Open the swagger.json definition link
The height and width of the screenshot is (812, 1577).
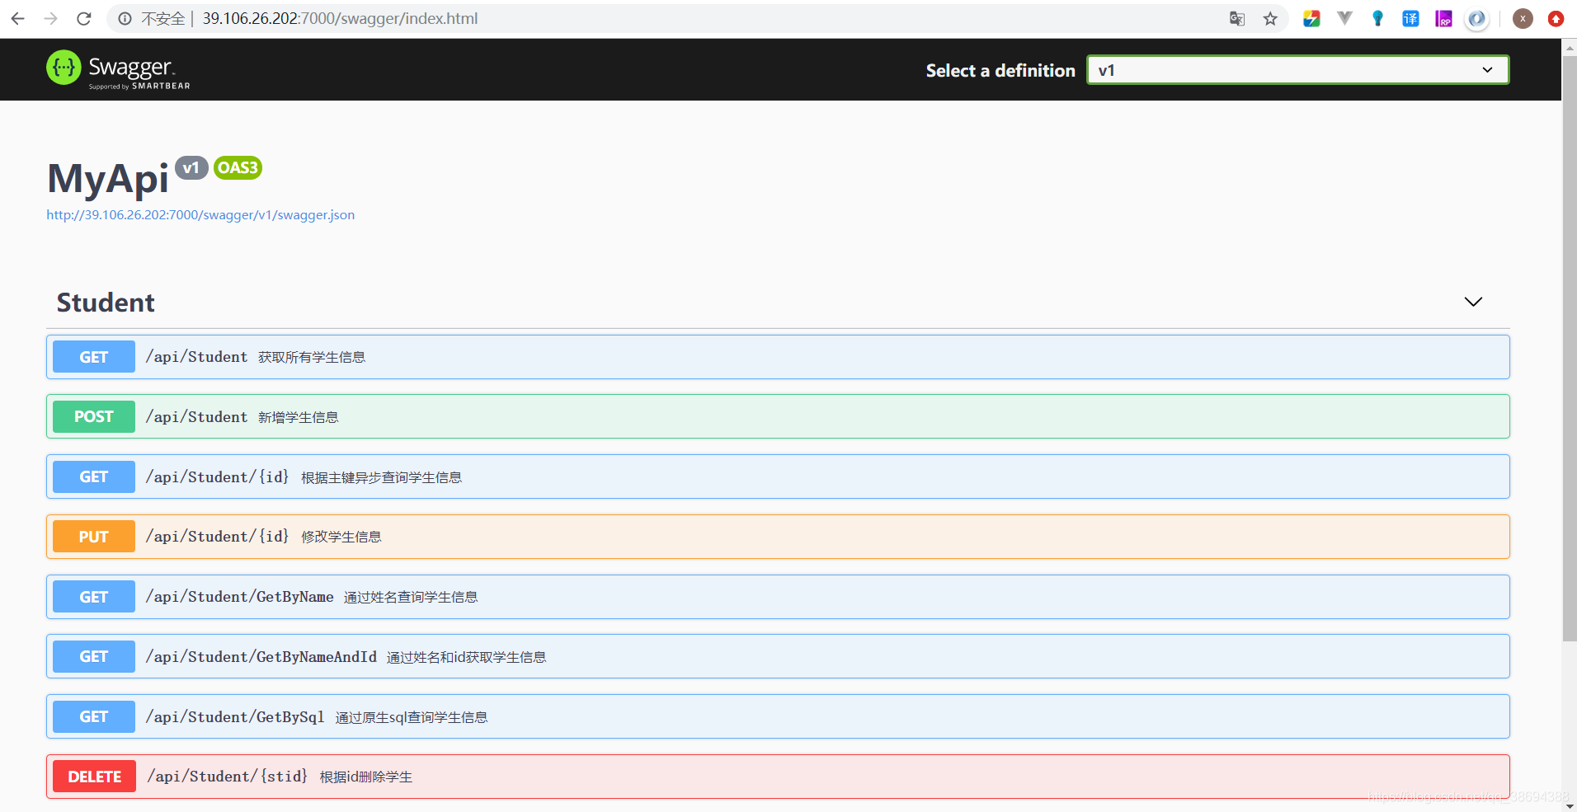200,214
